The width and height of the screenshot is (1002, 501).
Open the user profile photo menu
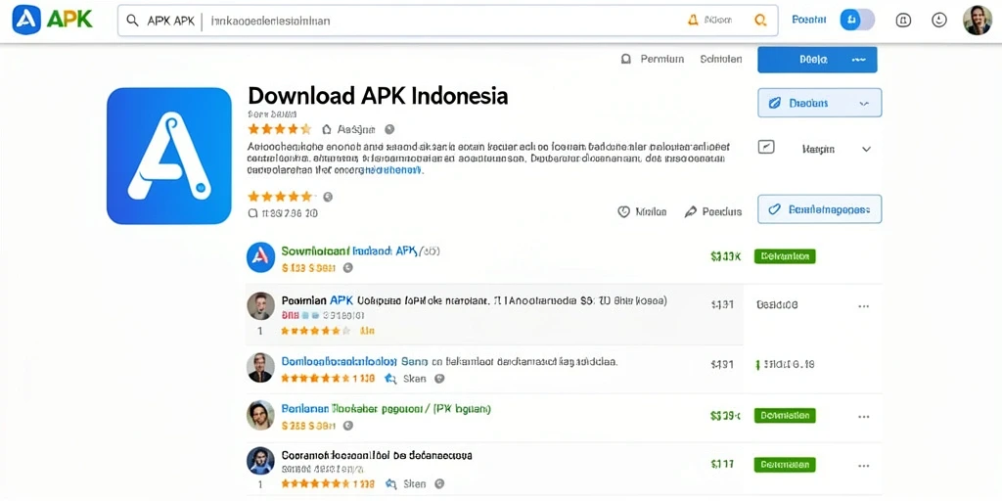click(x=978, y=21)
